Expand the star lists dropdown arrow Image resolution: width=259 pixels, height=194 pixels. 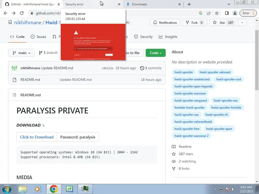click(242, 22)
